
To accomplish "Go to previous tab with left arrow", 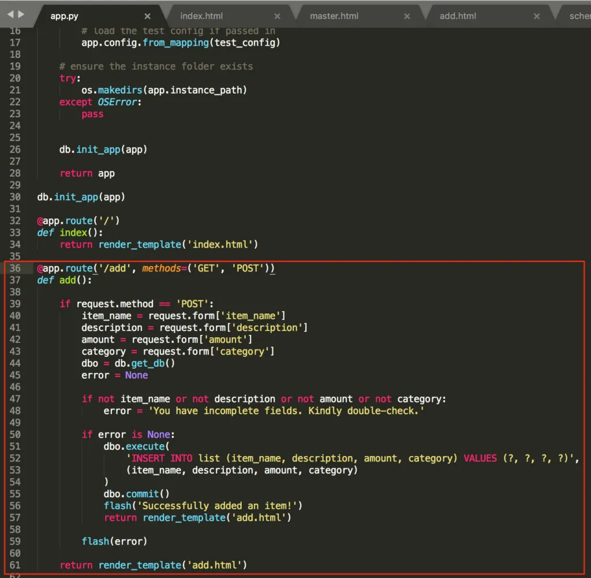I will [x=10, y=14].
